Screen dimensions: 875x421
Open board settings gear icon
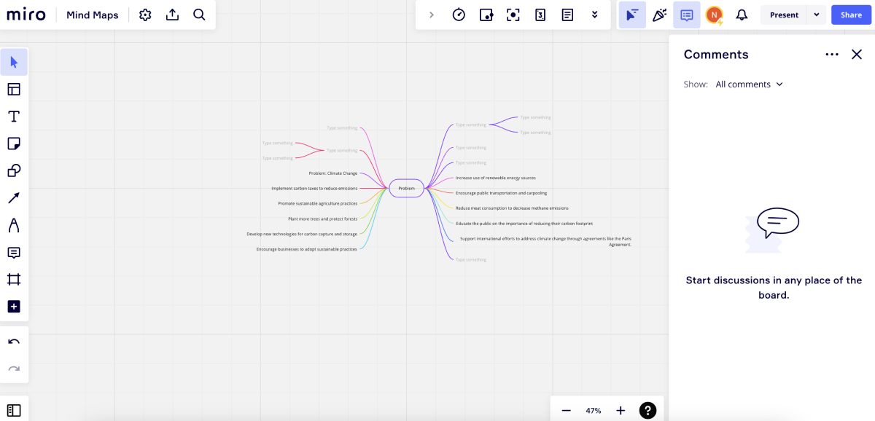(145, 15)
